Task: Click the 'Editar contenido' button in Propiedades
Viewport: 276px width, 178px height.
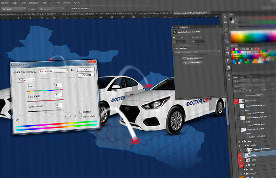Action: 192,58
